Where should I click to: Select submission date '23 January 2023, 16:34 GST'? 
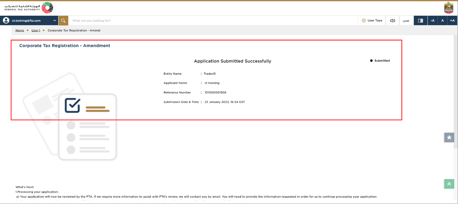click(x=225, y=102)
